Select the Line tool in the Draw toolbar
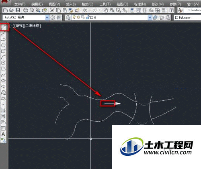201x169 pixels. tap(4, 27)
